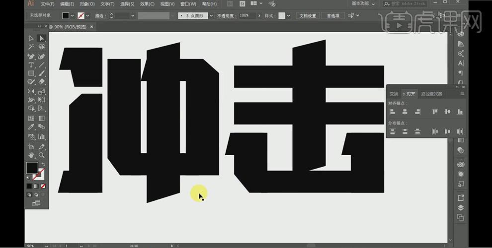The image size is (492, 248).
Task: Select the Lasso tool
Action: [x=41, y=47]
